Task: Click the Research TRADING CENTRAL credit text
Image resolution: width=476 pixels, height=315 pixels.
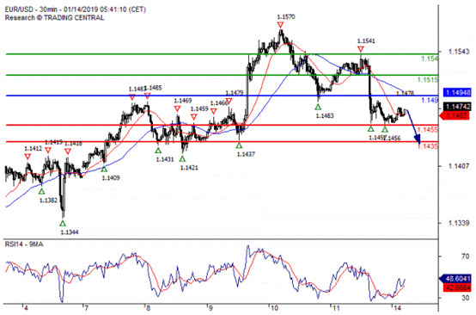Action: [55, 17]
